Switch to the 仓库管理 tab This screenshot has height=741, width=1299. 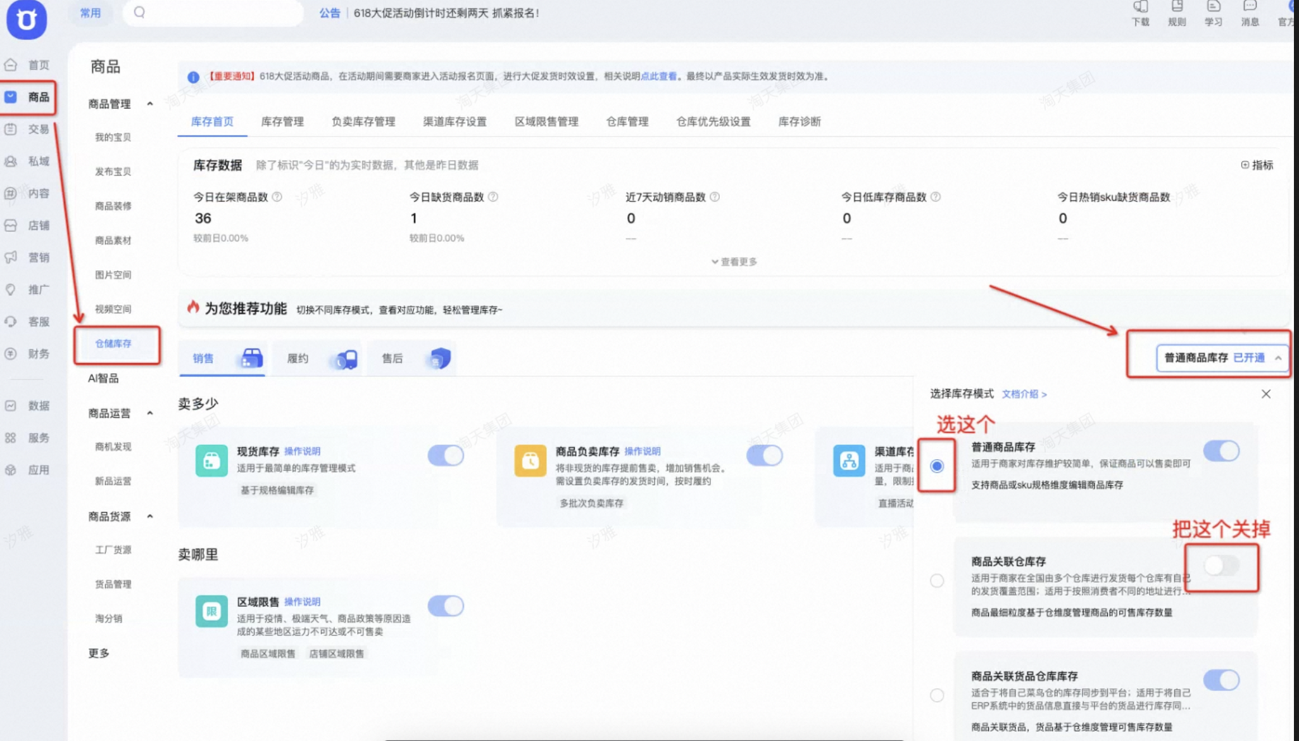(x=627, y=122)
